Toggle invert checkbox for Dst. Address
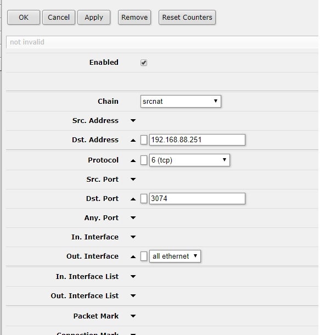 144,140
